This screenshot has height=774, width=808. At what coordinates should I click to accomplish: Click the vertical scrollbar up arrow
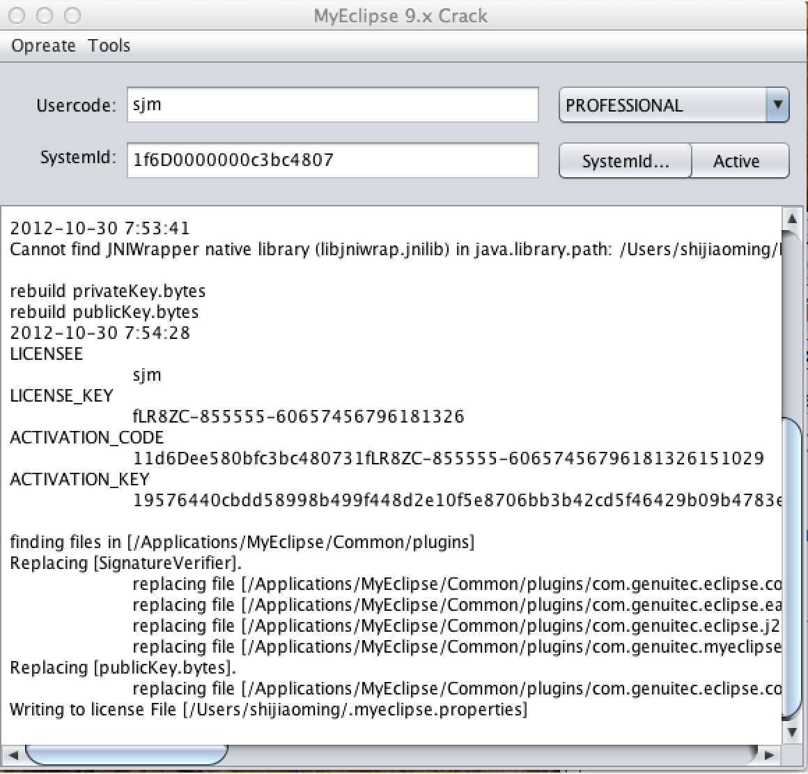[x=793, y=219]
